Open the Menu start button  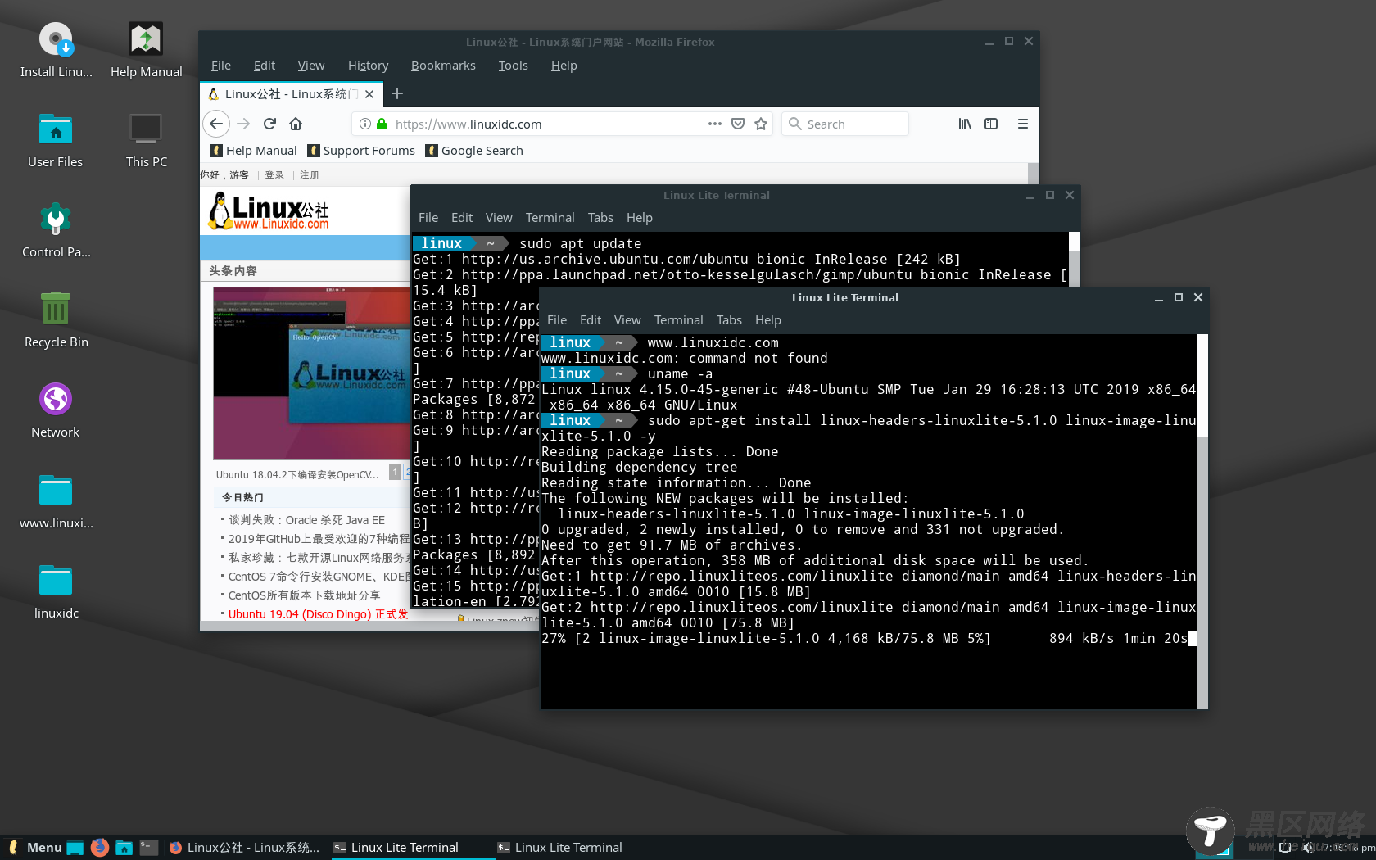34,848
